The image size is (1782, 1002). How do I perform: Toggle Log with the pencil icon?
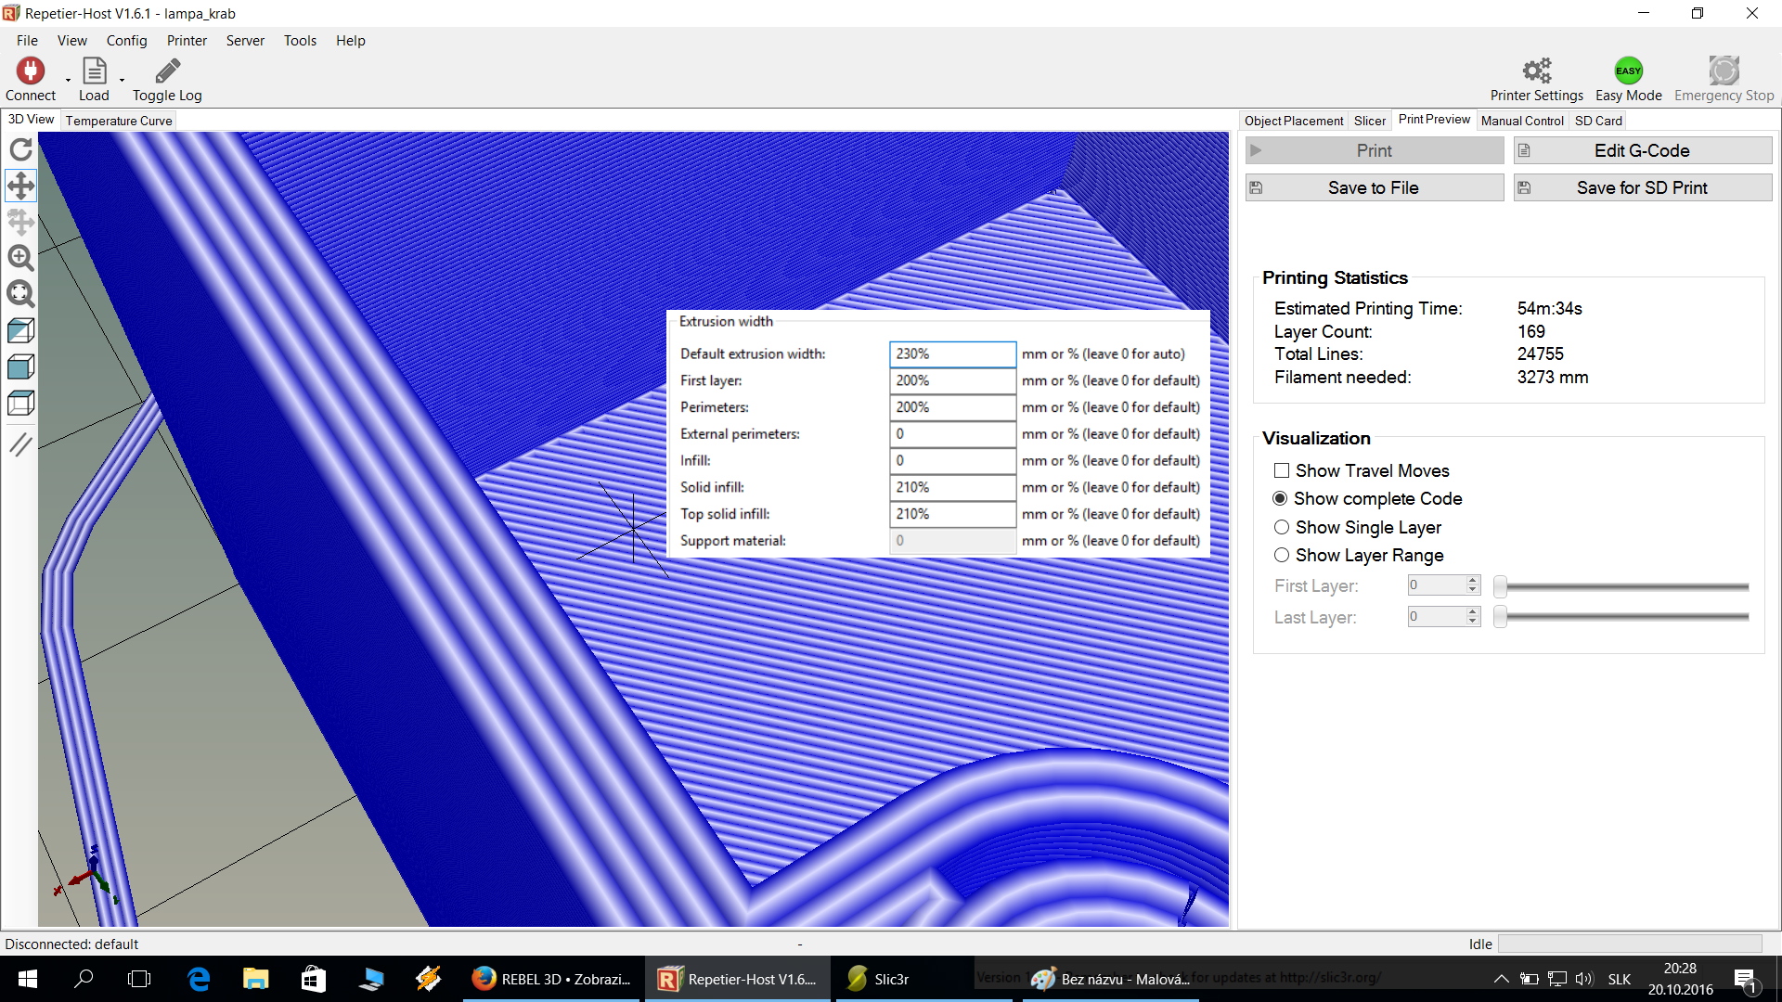tap(167, 71)
